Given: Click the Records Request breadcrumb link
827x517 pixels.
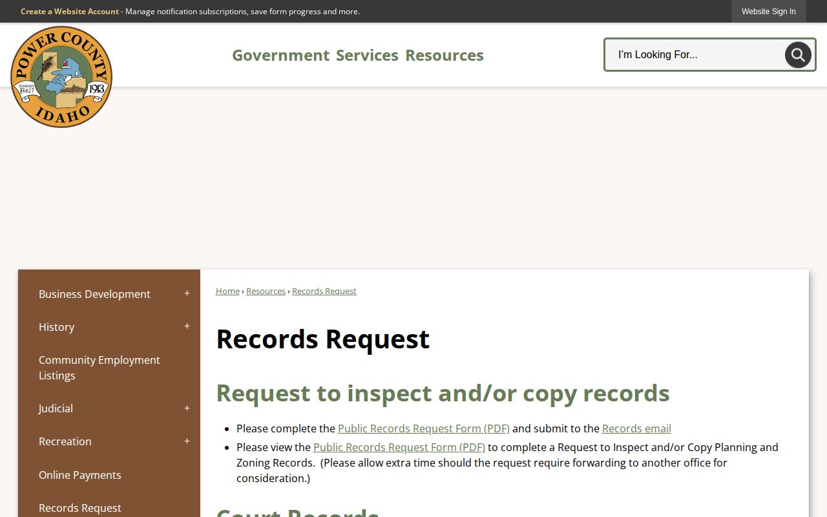Looking at the screenshot, I should (324, 291).
